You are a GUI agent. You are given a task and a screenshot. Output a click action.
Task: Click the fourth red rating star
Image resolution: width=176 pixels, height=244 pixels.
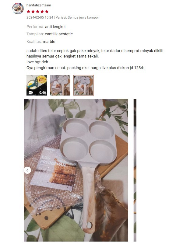pos(42,12)
